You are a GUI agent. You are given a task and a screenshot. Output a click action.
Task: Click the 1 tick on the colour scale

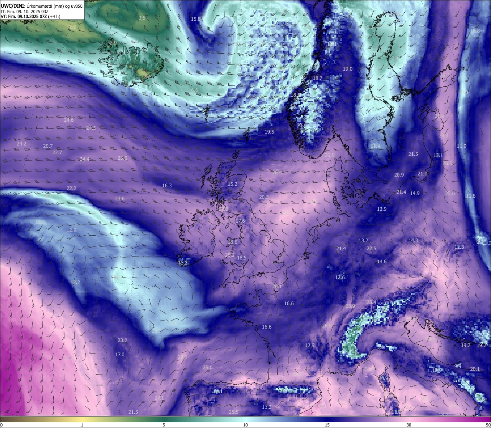tap(82, 425)
